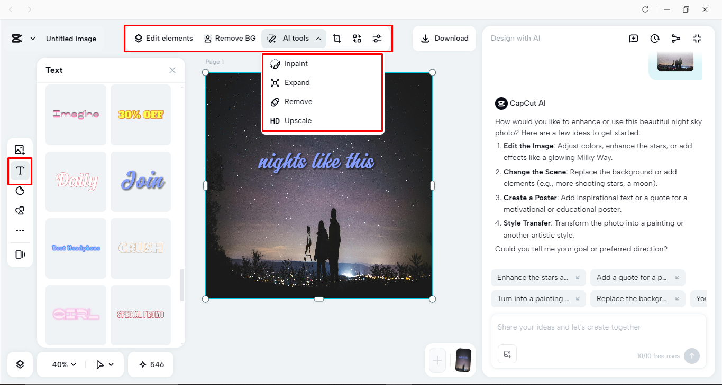Click the Text panel scrollbar
This screenshot has width=722, height=385.
[183, 285]
